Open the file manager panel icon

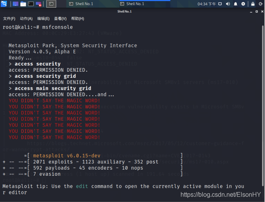tap(23, 4)
